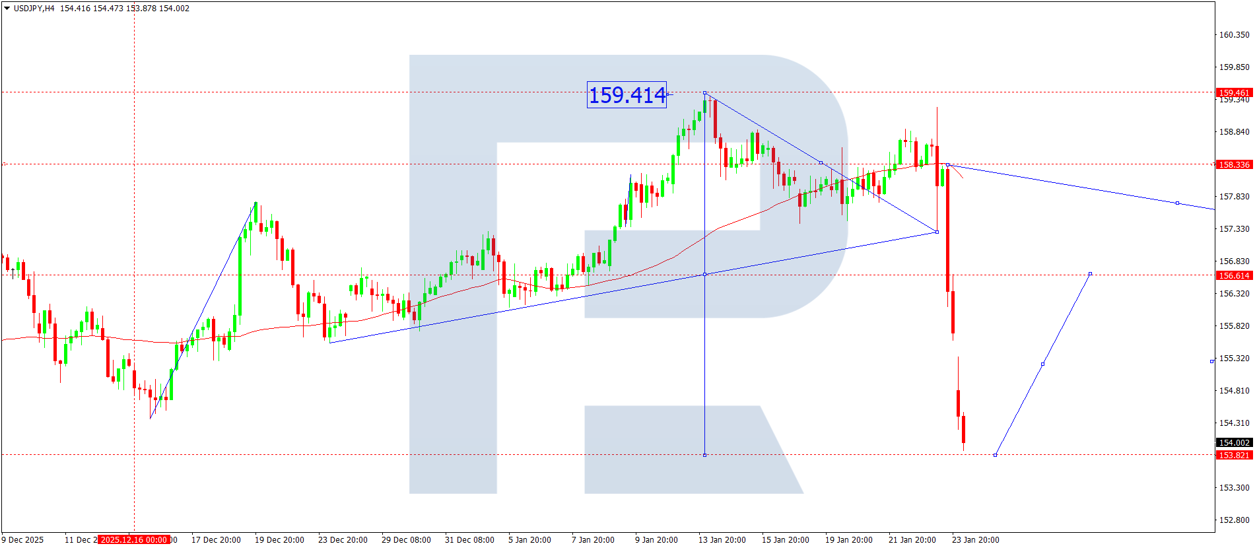Select the trendline anchor at the 159.414 peak
This screenshot has height=548, width=1257.
click(705, 93)
